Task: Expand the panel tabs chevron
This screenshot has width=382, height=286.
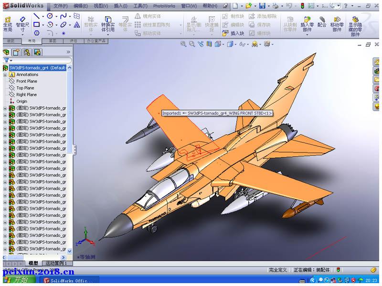Action: pyautogui.click(x=68, y=52)
